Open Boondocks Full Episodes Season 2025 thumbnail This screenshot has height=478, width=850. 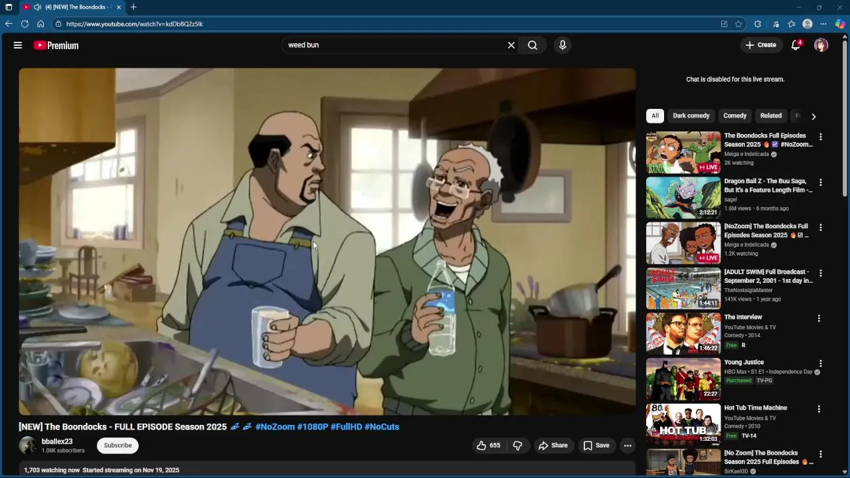[x=683, y=152]
